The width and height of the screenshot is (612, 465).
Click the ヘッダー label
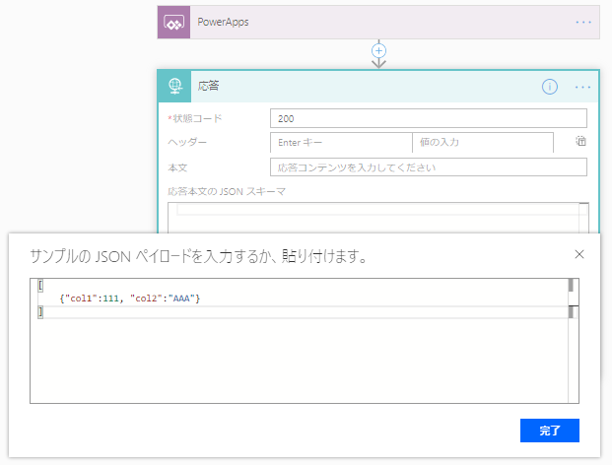pos(187,142)
